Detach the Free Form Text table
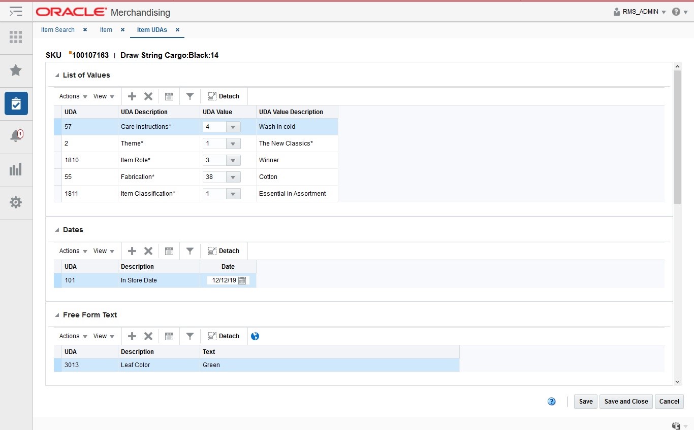 pos(224,336)
